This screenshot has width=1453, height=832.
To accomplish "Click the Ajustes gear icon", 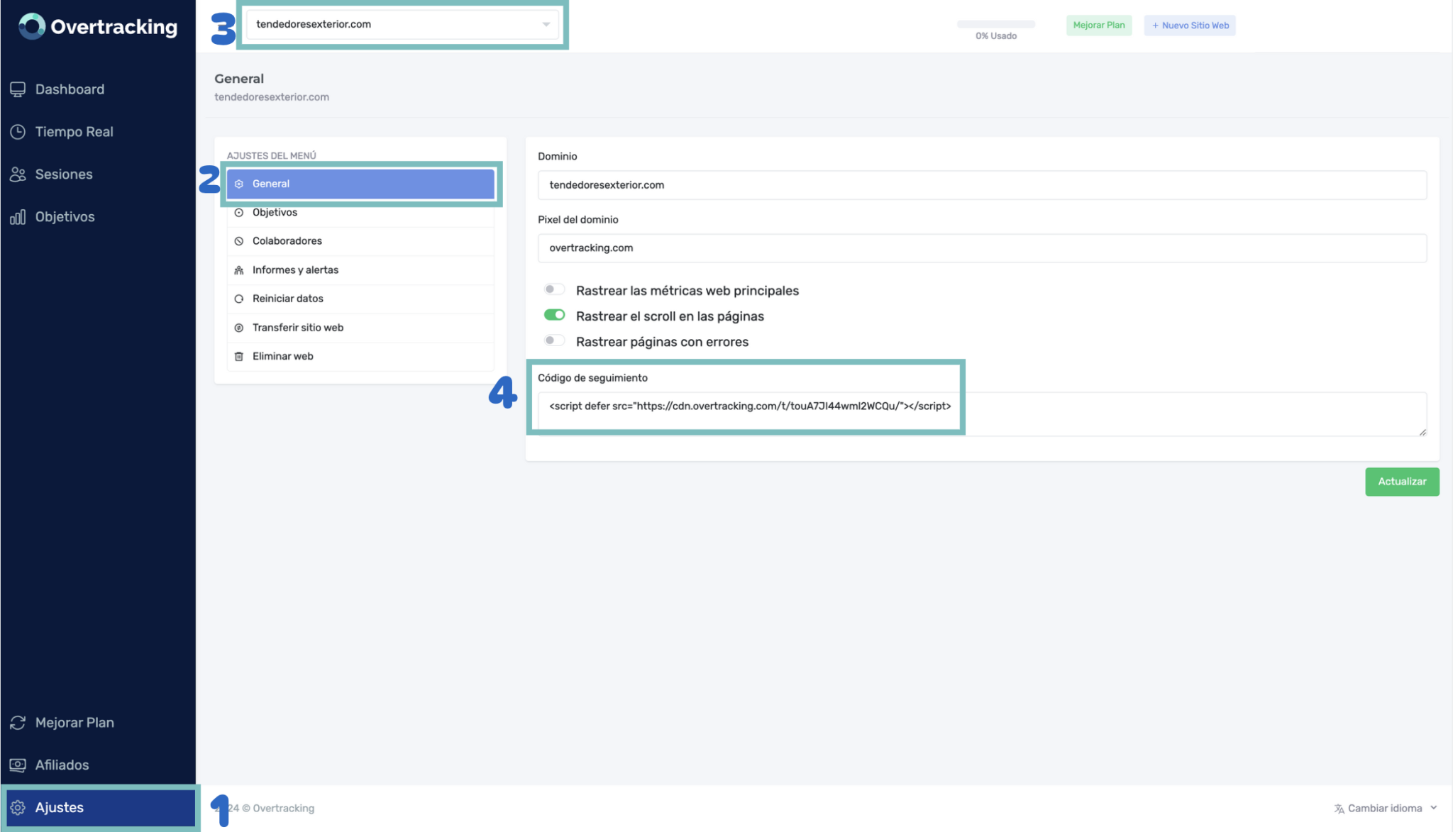I will (x=18, y=808).
